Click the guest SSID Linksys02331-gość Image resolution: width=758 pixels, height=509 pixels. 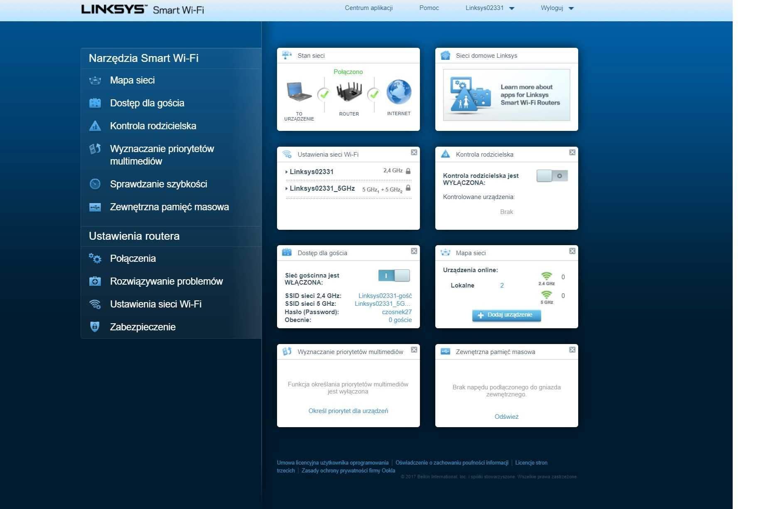click(x=385, y=296)
